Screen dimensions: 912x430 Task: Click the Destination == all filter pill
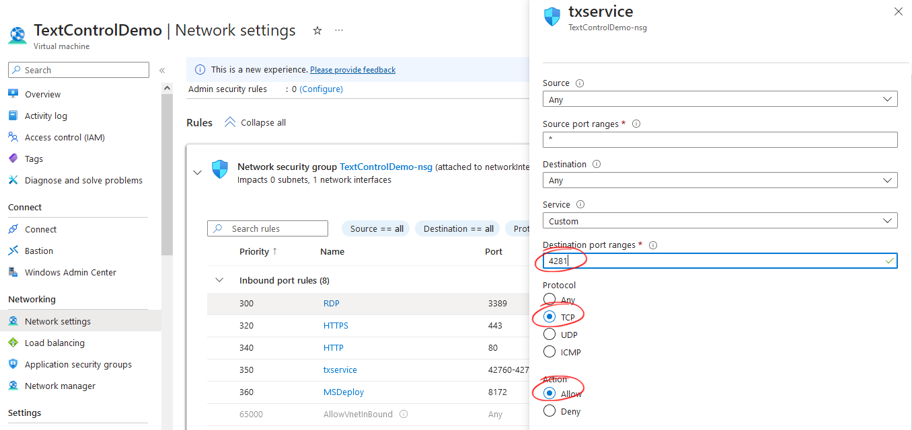[459, 228]
